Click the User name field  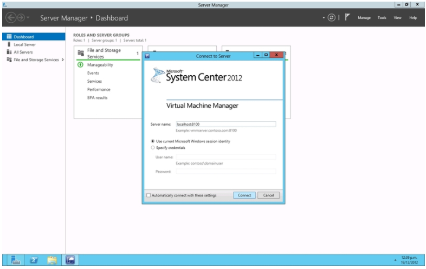226,157
